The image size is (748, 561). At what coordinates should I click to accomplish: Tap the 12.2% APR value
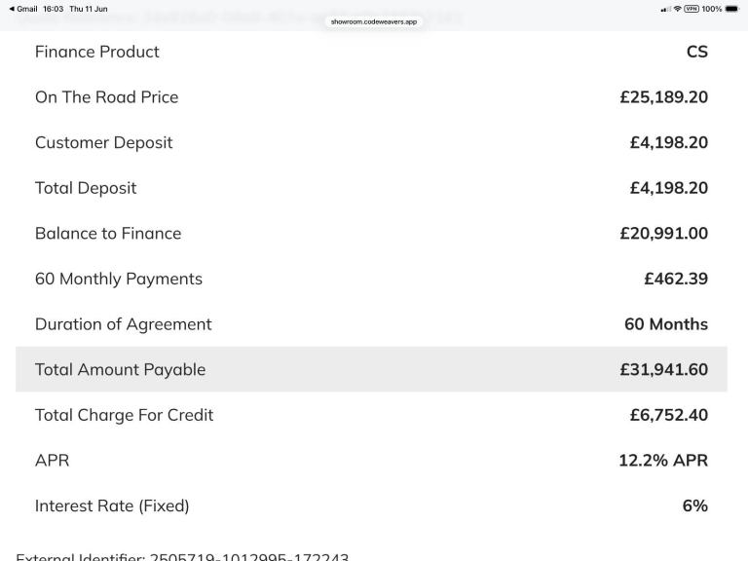pyautogui.click(x=663, y=461)
